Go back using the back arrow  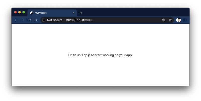coord(16,20)
